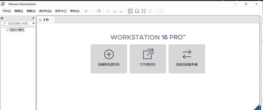Image resolution: width=263 pixels, height=110 pixels.
Task: Click the 打开虚拟机 tile
Action: pos(148,59)
